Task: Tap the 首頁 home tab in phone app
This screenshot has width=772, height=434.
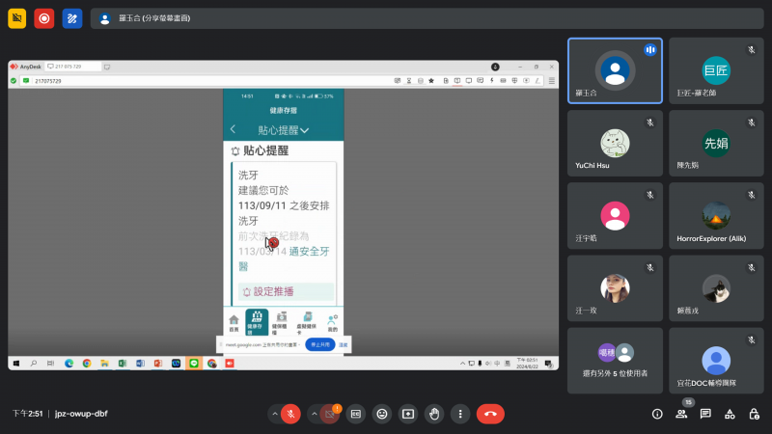Action: pos(234,323)
